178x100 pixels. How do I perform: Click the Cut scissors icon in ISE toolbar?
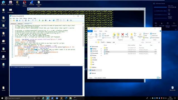click(20, 20)
